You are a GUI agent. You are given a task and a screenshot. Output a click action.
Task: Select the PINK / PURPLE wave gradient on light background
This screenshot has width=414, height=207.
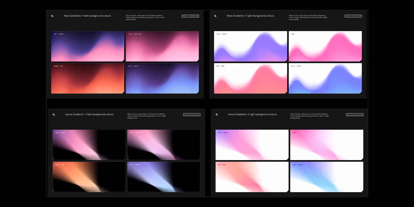coord(250,46)
